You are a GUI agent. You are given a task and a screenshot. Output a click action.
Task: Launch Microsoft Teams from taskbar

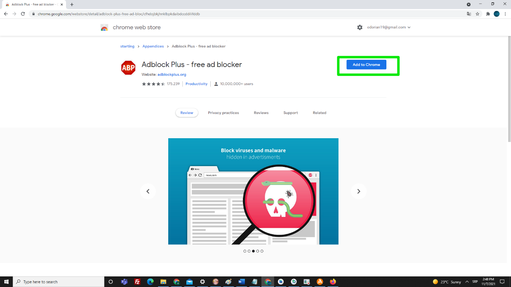click(x=124, y=282)
